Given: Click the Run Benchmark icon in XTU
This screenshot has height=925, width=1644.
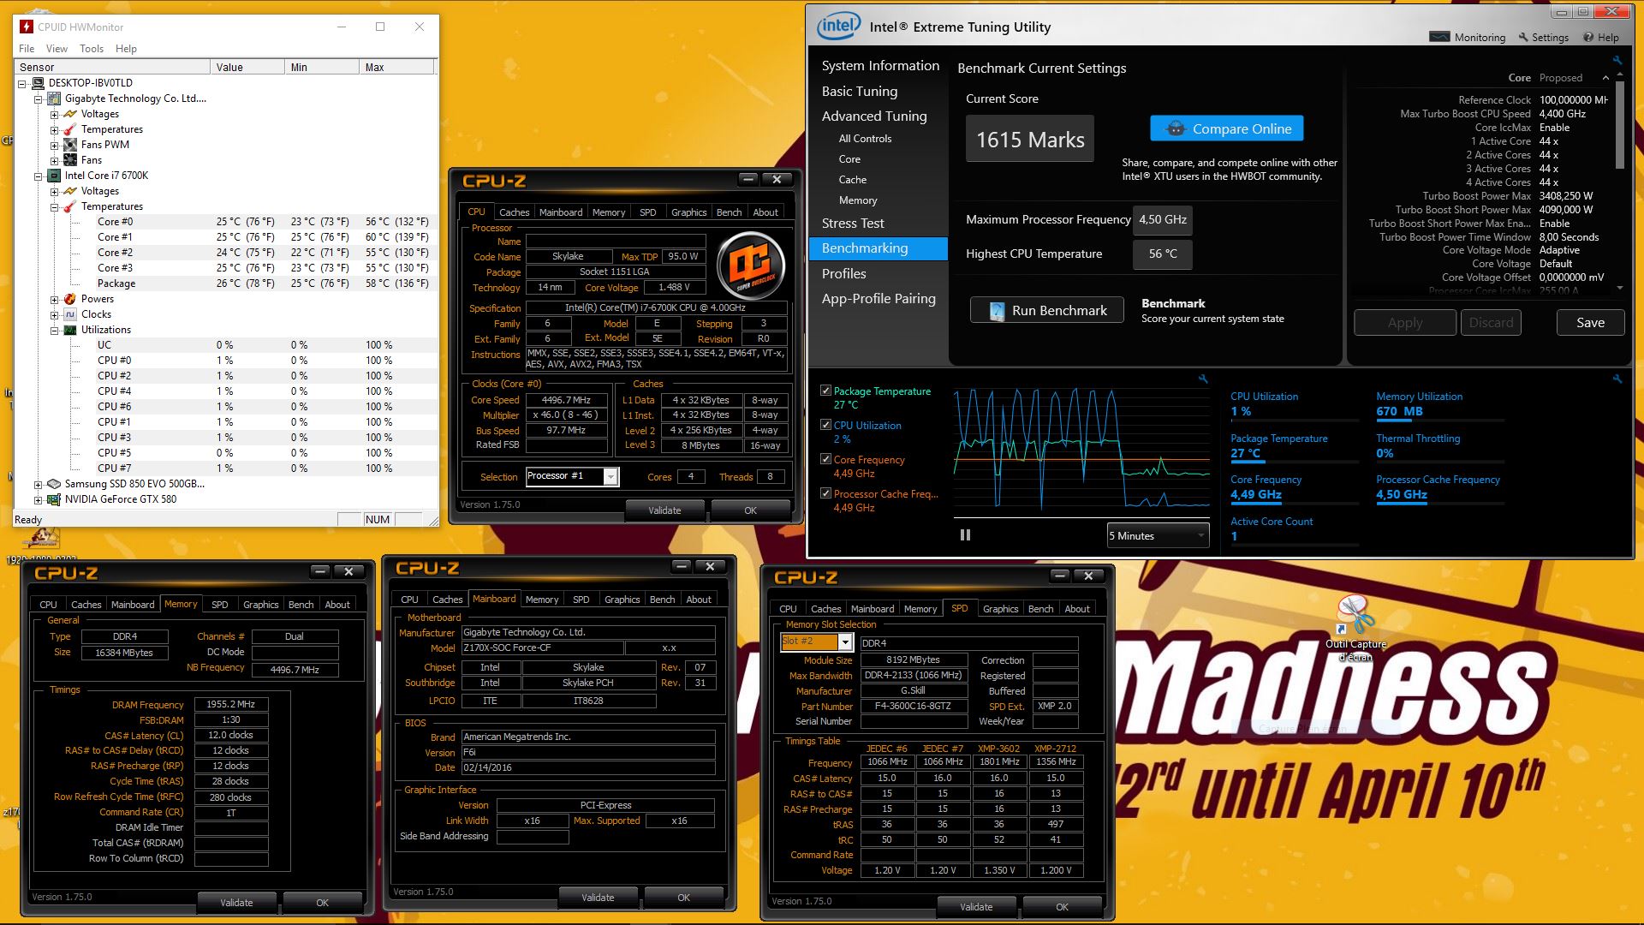Looking at the screenshot, I should [x=997, y=311].
